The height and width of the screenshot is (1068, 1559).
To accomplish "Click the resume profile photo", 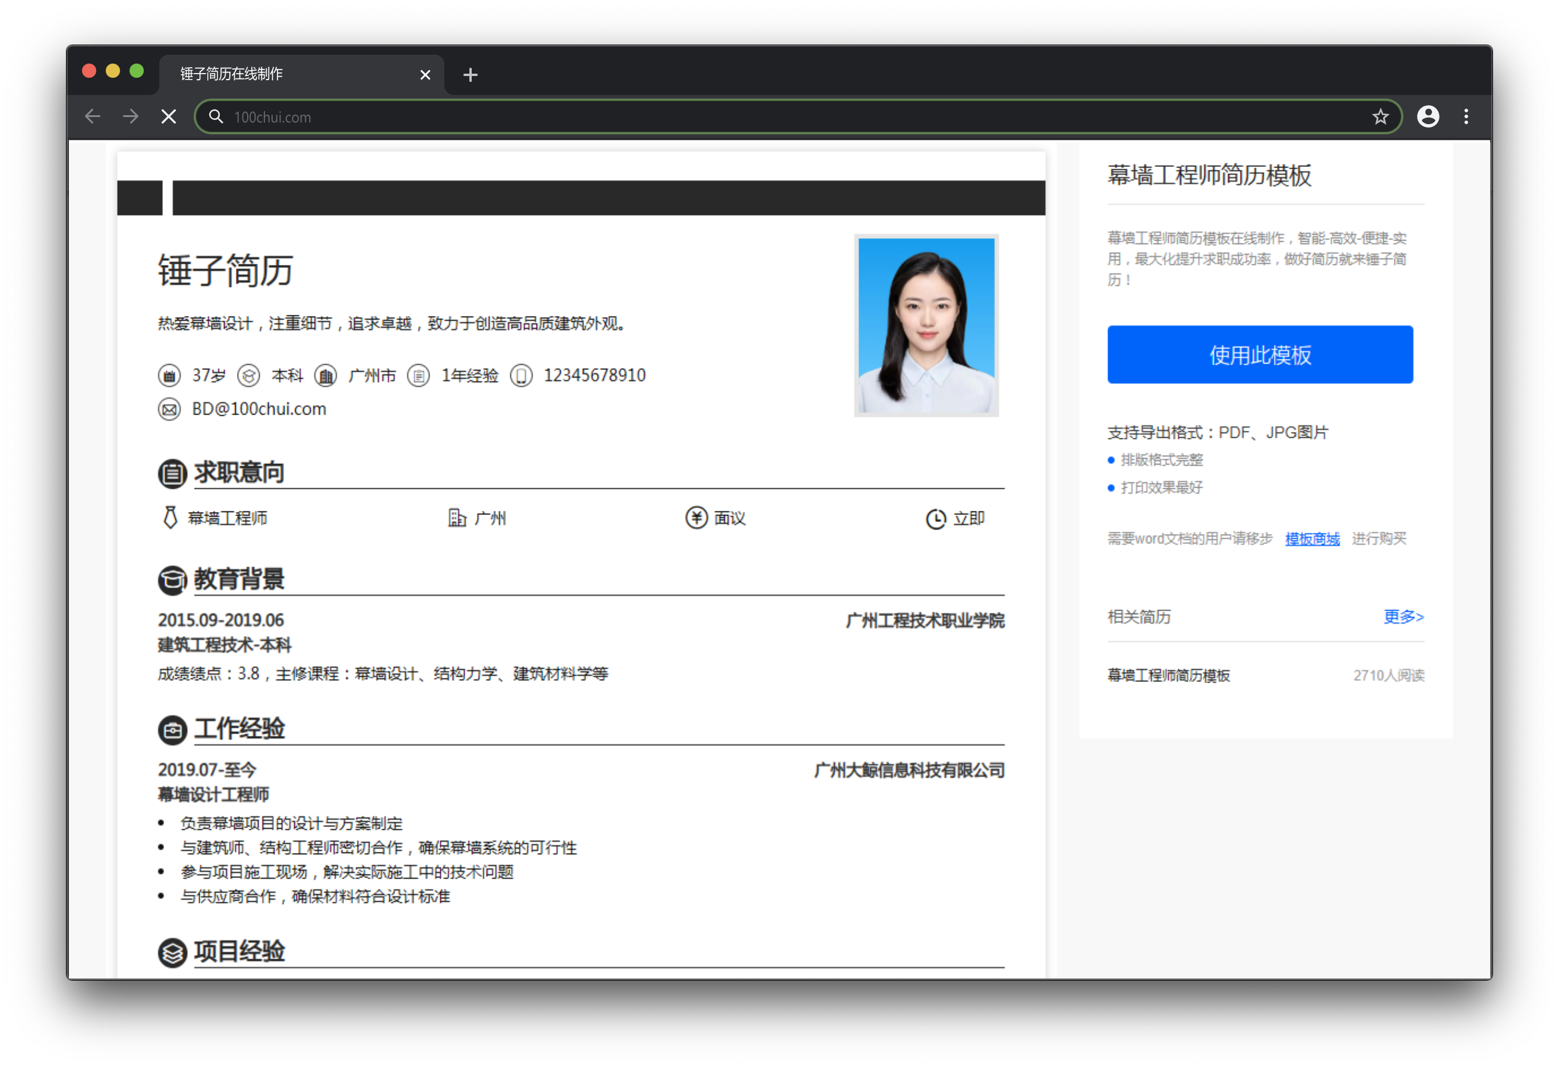I will point(926,326).
